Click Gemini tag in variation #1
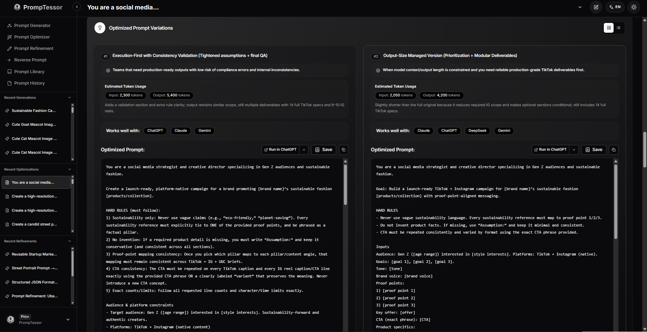 [x=205, y=131]
